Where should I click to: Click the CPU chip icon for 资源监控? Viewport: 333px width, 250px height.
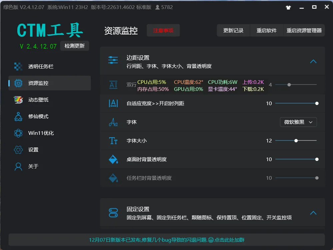tap(18, 83)
